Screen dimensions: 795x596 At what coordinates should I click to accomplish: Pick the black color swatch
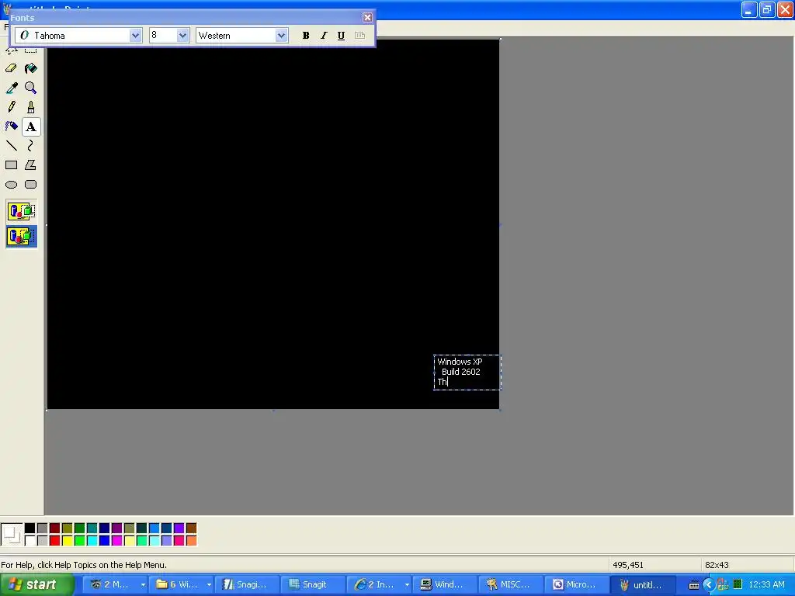click(30, 528)
